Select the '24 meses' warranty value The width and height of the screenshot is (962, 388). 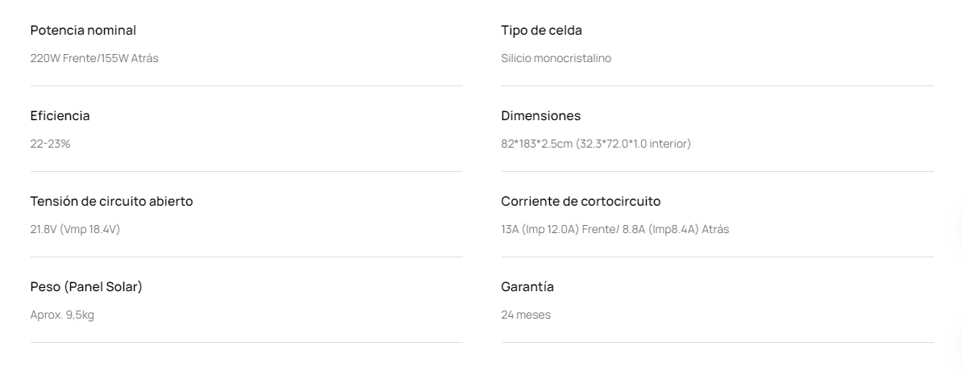526,315
